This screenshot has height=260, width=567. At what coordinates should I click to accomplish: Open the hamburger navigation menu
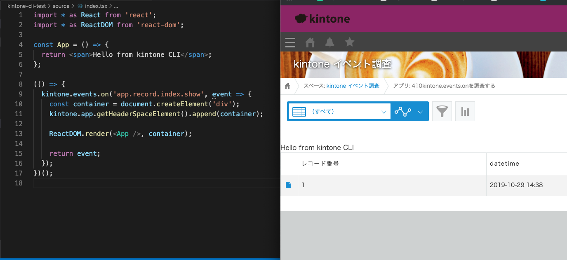pyautogui.click(x=290, y=42)
